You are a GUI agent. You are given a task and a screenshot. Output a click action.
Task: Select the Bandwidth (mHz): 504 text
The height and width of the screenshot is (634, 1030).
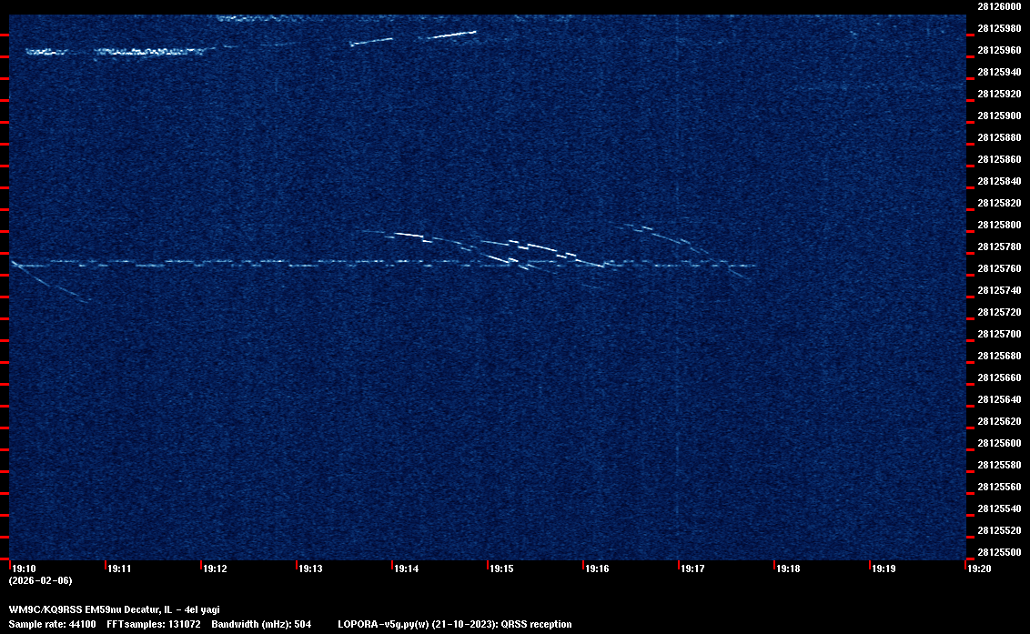tap(260, 624)
